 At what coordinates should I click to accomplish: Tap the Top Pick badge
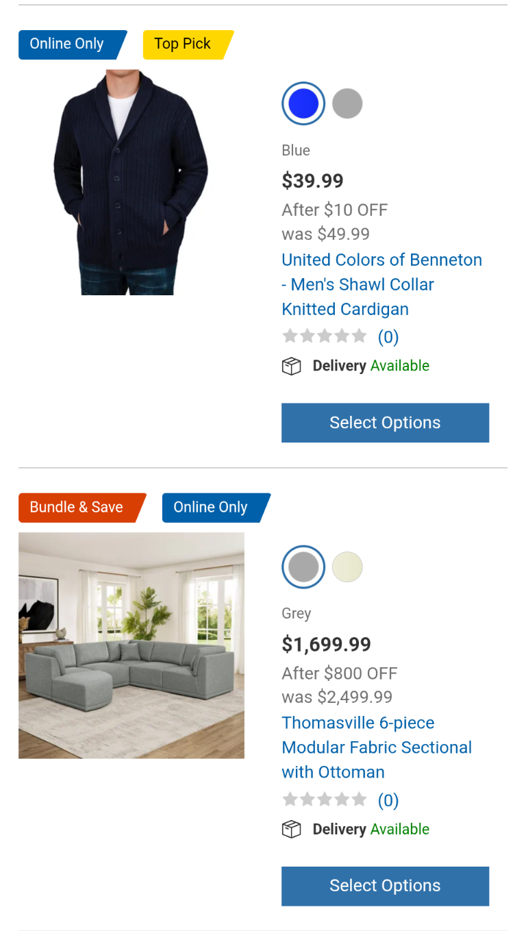[x=184, y=45]
